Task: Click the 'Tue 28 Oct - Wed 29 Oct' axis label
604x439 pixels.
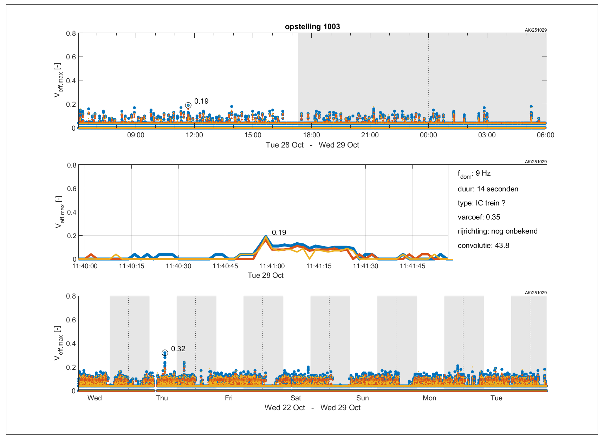Action: point(312,145)
